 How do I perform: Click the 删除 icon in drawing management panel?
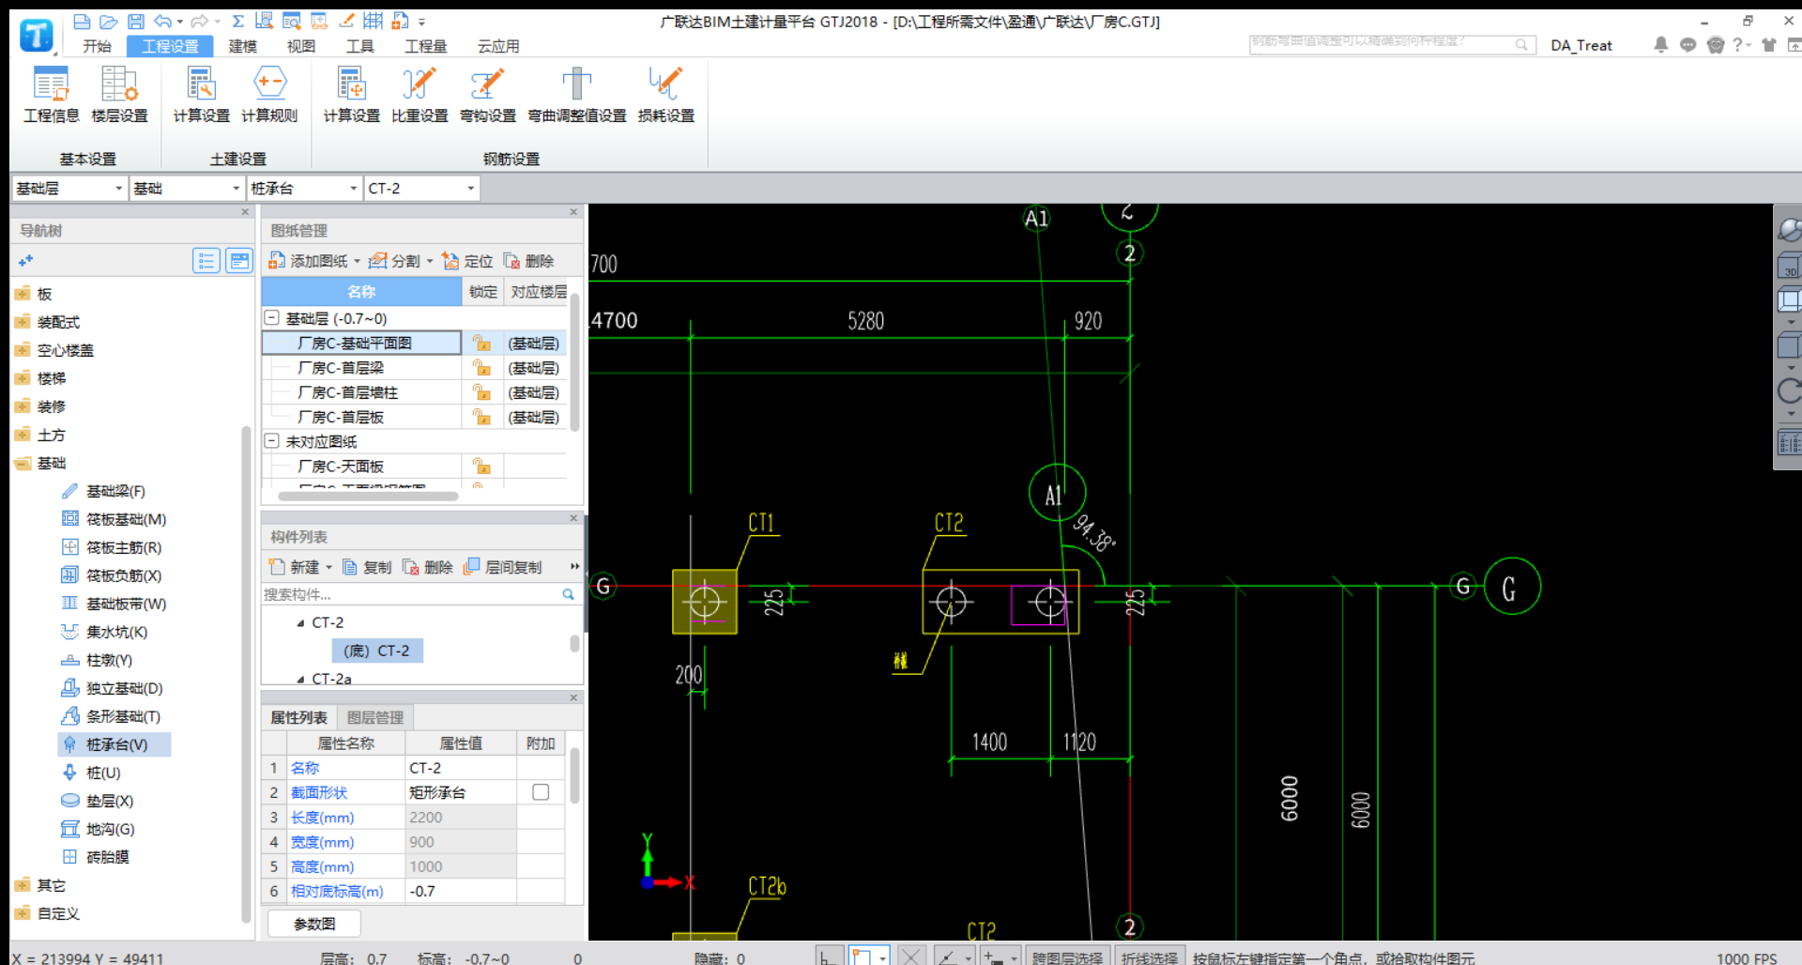click(x=512, y=260)
